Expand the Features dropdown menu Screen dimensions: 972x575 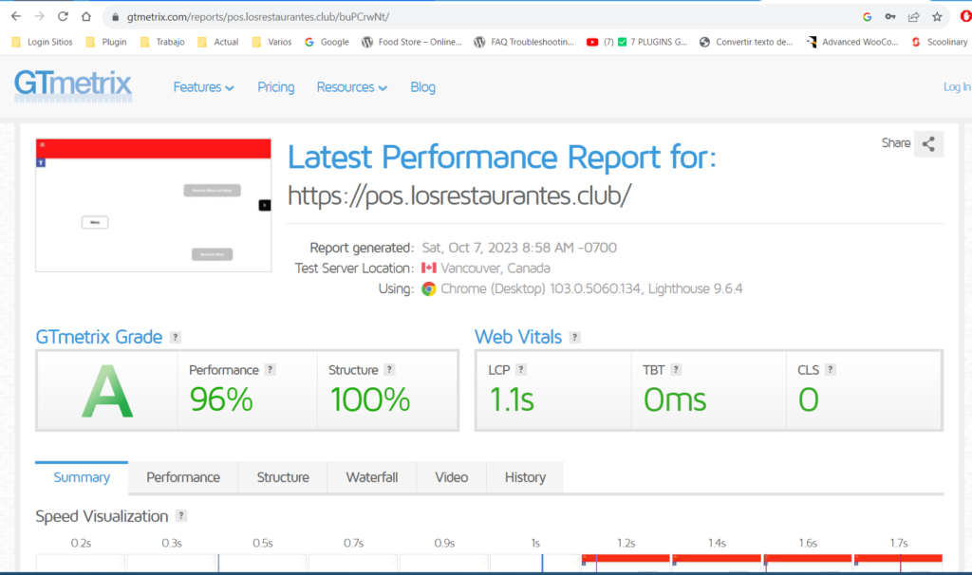(203, 87)
